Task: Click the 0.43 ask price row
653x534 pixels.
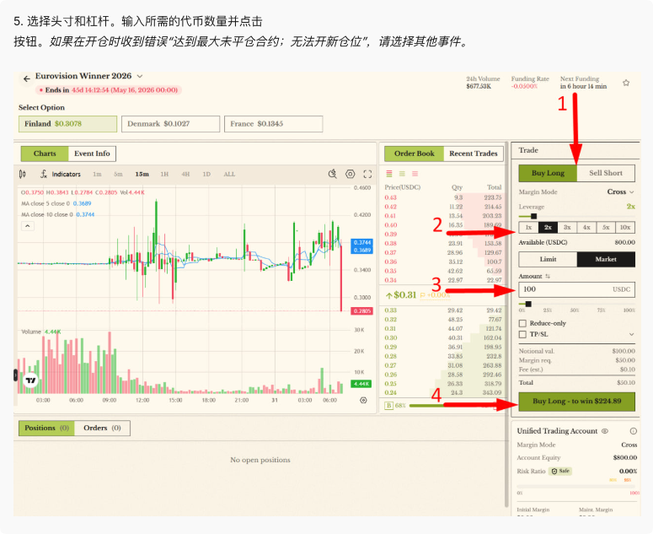Action: pos(443,197)
